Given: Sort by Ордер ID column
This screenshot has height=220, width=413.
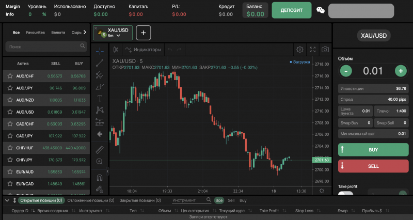Looking at the screenshot, I should point(20,211).
